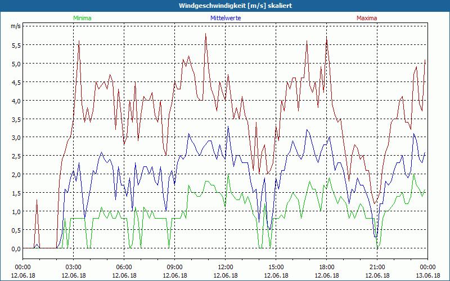
Task: Click the 18:00 time axis label
Action: [x=327, y=268]
